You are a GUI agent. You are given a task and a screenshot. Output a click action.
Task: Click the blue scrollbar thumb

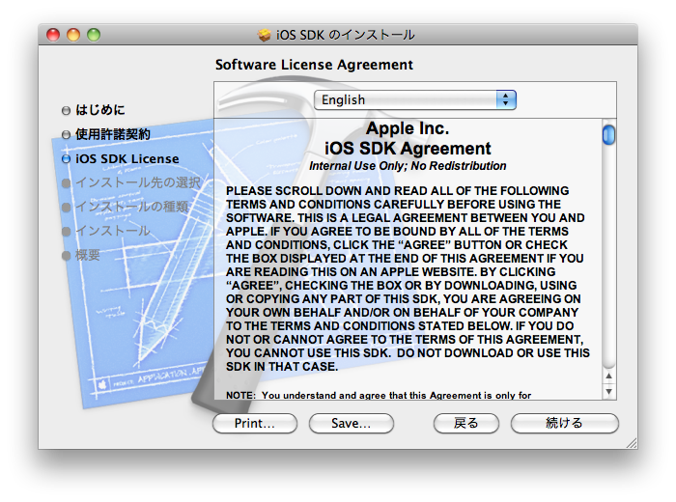(608, 134)
